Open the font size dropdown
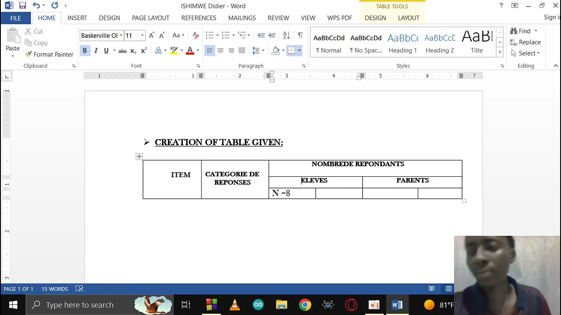This screenshot has width=561, height=315. pos(142,35)
